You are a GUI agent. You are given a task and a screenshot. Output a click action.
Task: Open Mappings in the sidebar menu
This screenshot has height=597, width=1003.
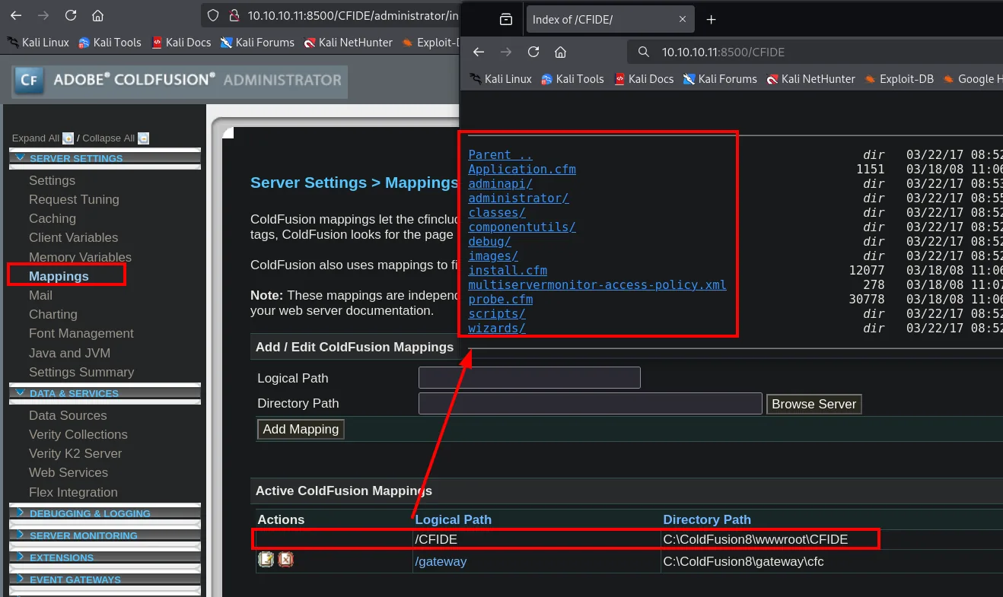click(x=59, y=276)
